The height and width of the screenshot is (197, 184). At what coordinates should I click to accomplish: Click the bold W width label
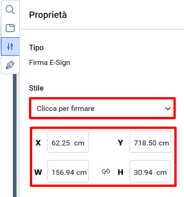coord(38,172)
